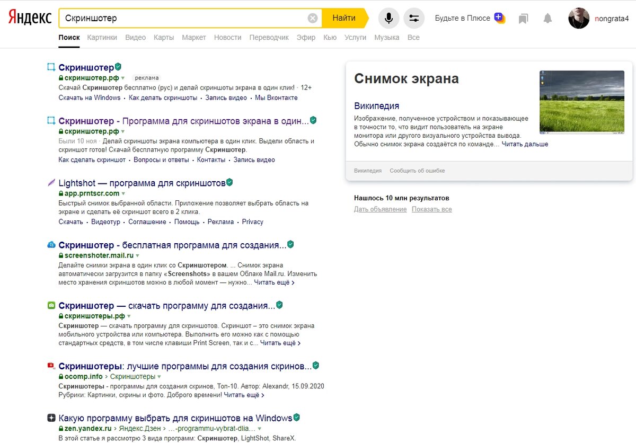Click the ocomp.info red favicon
The height and width of the screenshot is (443, 636).
[51, 366]
